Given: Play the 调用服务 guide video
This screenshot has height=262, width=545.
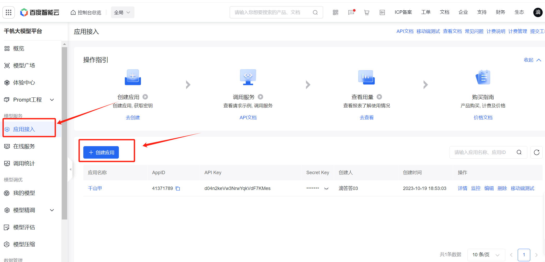Looking at the screenshot, I should (261, 97).
